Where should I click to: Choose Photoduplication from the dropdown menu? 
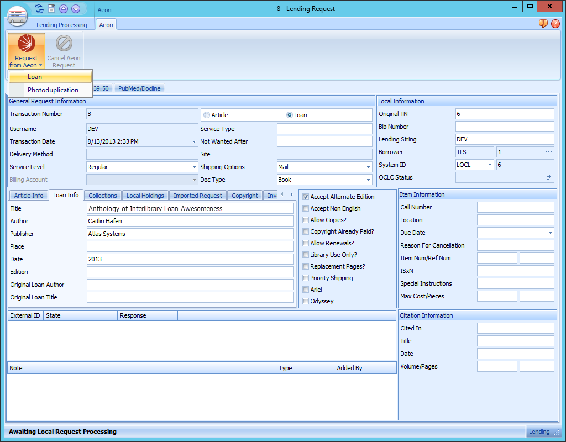[x=53, y=90]
